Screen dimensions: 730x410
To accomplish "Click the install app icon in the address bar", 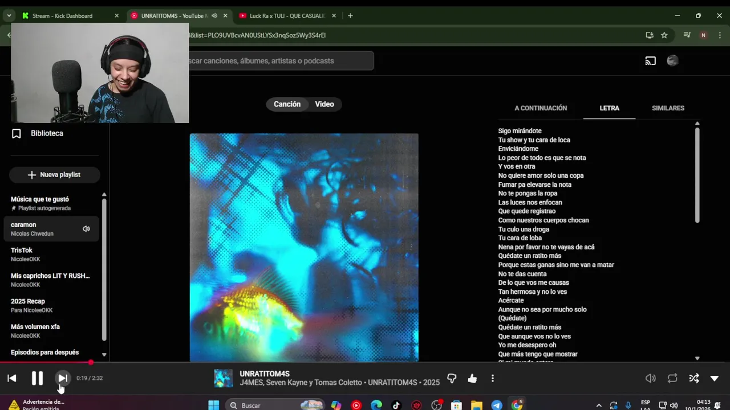I will tap(650, 35).
